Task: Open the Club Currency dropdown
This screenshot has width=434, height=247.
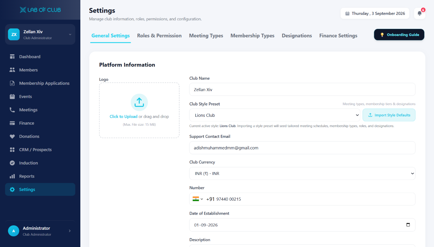Action: [302, 173]
